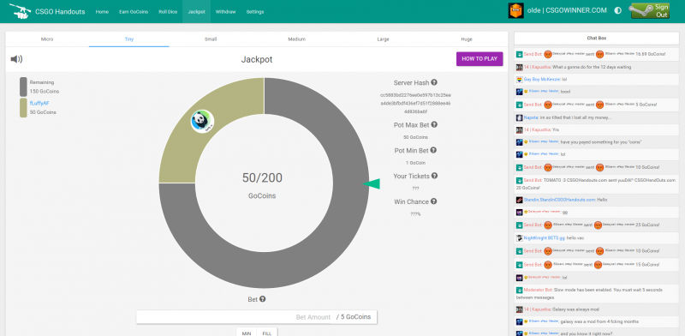Click the Bet Amount input field
This screenshot has width=685, height=336.
[256, 317]
